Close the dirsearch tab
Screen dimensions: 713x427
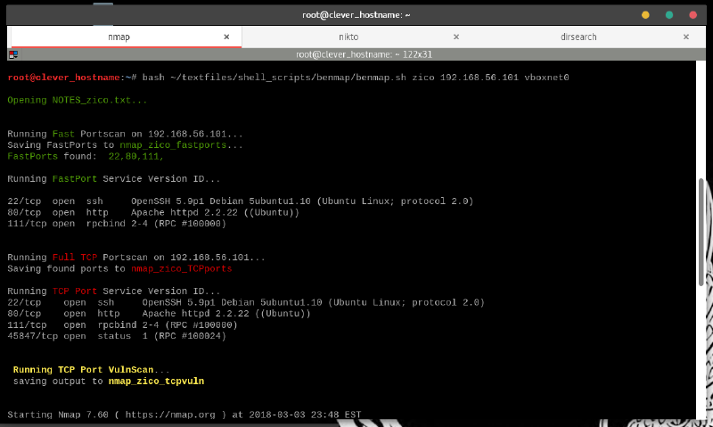(685, 37)
